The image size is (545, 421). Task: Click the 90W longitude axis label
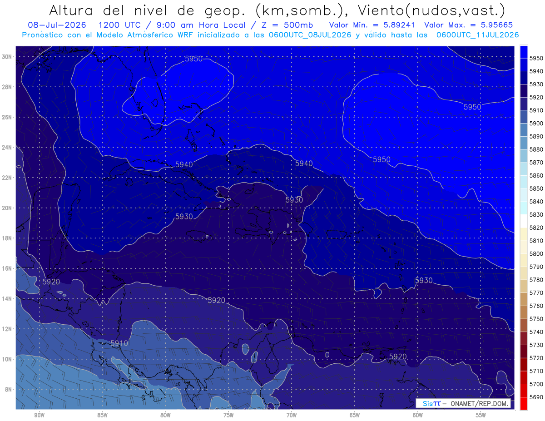39,415
